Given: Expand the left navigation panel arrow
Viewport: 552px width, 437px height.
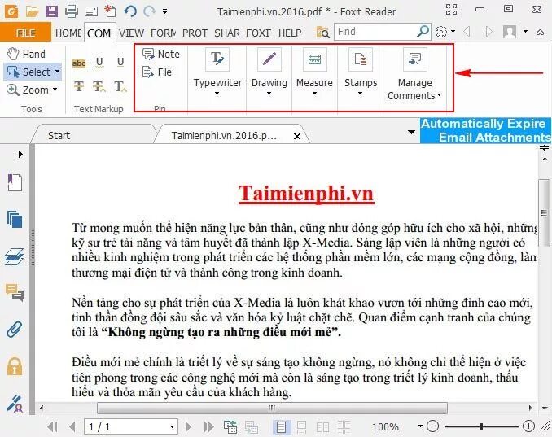Looking at the screenshot, I should 20,154.
